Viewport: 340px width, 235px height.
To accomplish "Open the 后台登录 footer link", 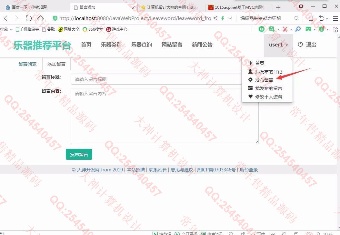I will (249, 170).
